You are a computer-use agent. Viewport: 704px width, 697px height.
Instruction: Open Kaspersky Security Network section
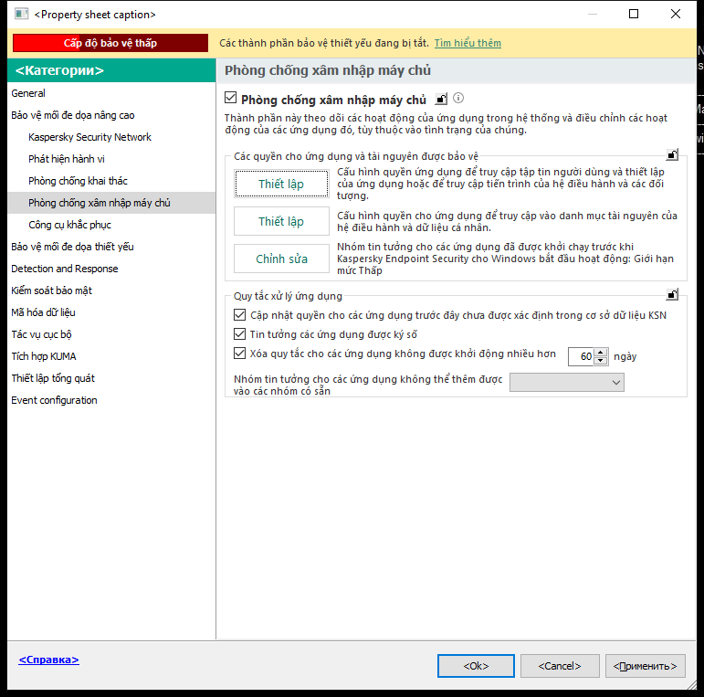click(111, 137)
